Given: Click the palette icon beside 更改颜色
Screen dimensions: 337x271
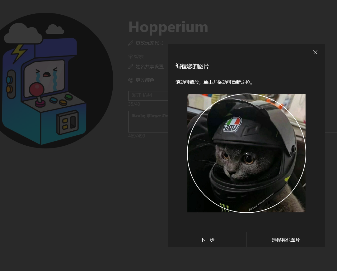Looking at the screenshot, I should click(131, 80).
